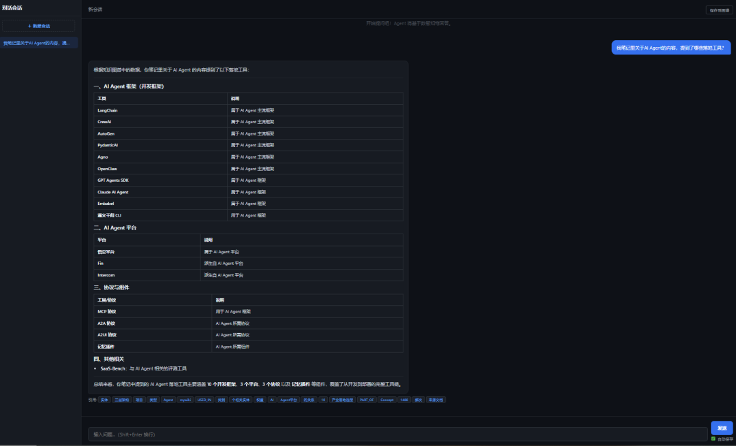Click the heading 二、AI Agent 平台
This screenshot has width=736, height=446.
click(115, 228)
